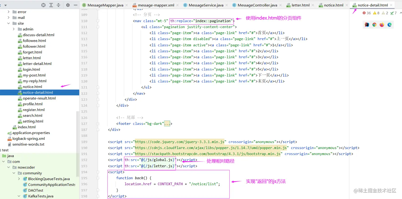The height and width of the screenshot is (199, 402).
Task: Click the weak warnings count 2 indicator
Action: (x=385, y=13)
